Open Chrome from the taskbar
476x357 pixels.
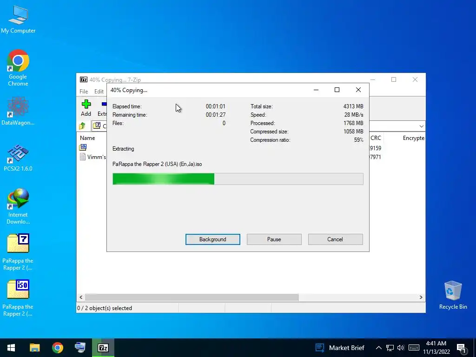[57, 348]
